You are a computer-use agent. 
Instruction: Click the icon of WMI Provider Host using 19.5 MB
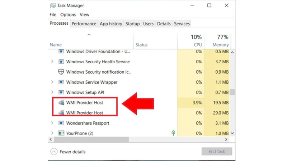pyautogui.click(x=61, y=103)
